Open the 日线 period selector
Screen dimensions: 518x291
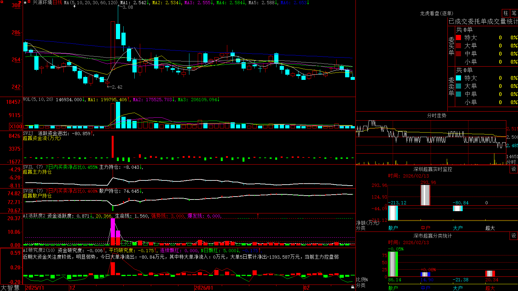click(x=57, y=3)
